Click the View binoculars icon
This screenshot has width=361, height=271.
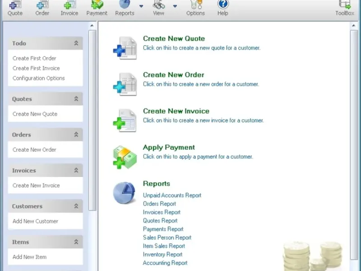tap(159, 5)
